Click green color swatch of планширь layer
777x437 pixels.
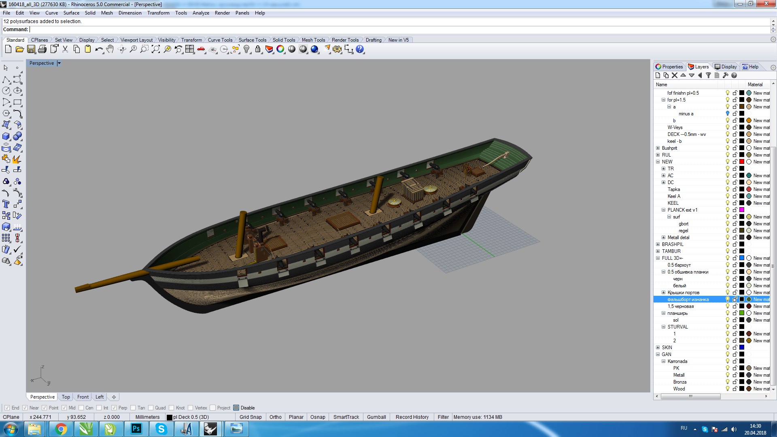coord(742,313)
